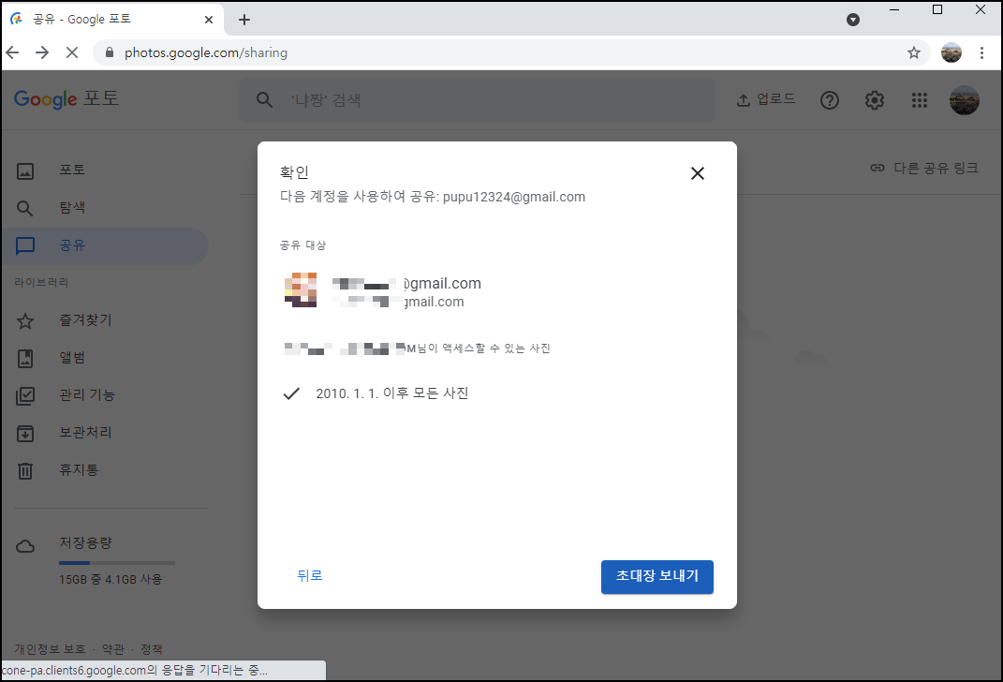Viewport: 1003px width, 682px height.
Task: Click the site lock icon in address bar
Action: (x=110, y=53)
